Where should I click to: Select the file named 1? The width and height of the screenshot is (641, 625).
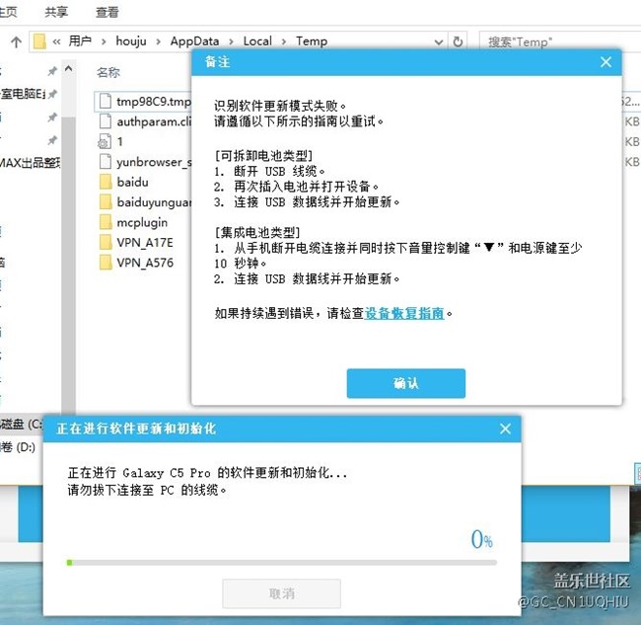pos(119,141)
